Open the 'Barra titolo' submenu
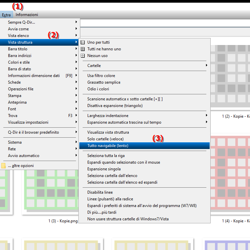 [39, 49]
